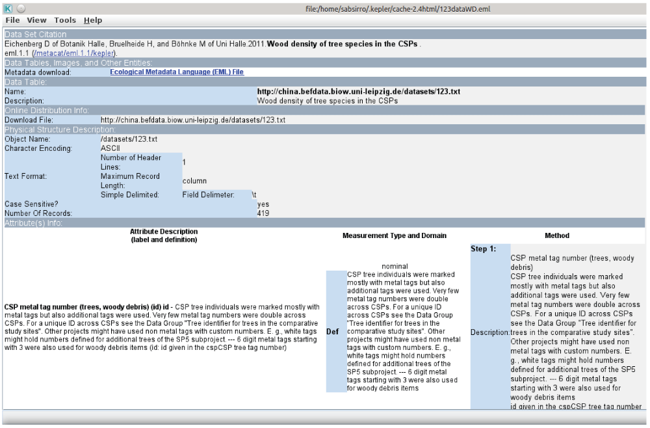Image resolution: width=650 pixels, height=428 pixels.
Task: Click the Download File URL value
Action: pos(193,120)
